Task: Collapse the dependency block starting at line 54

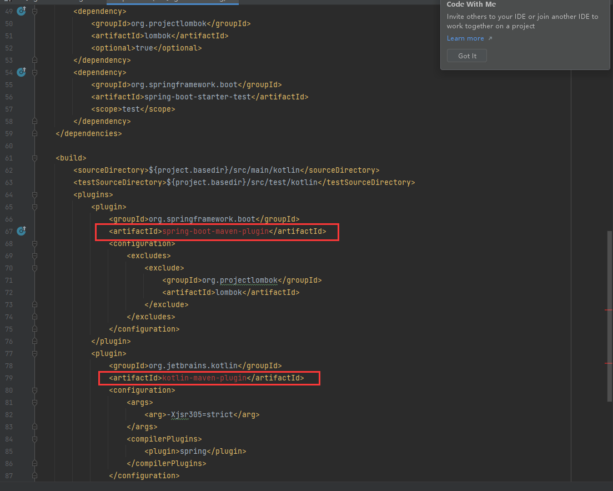Action: tap(34, 72)
